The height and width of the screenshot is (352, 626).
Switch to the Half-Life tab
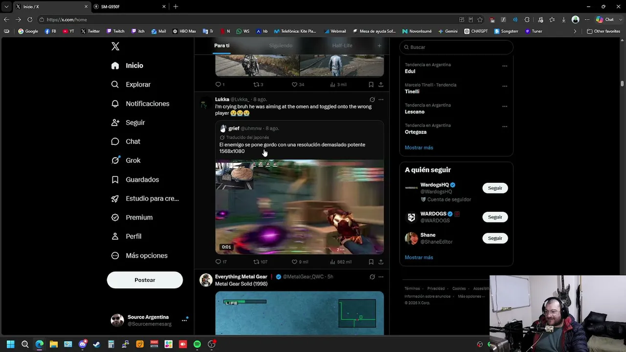(342, 45)
